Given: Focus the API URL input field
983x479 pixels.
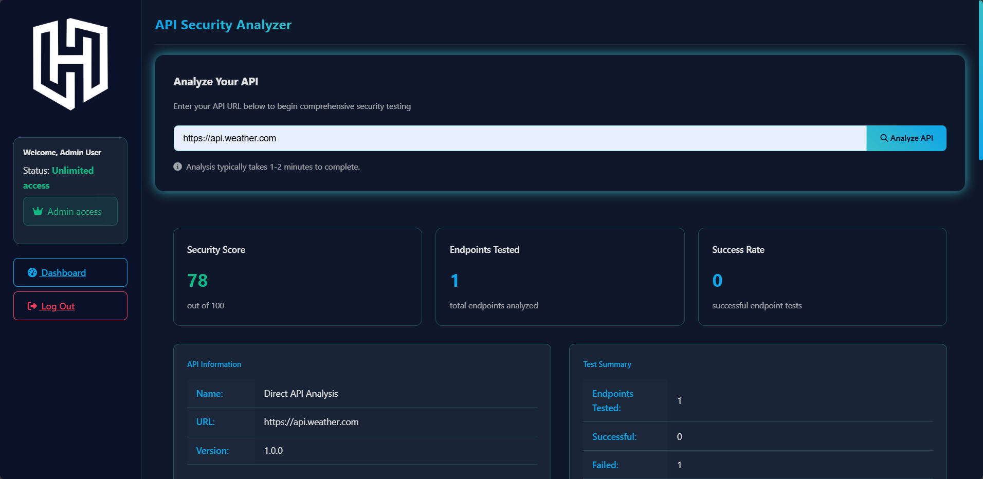Looking at the screenshot, I should 520,138.
